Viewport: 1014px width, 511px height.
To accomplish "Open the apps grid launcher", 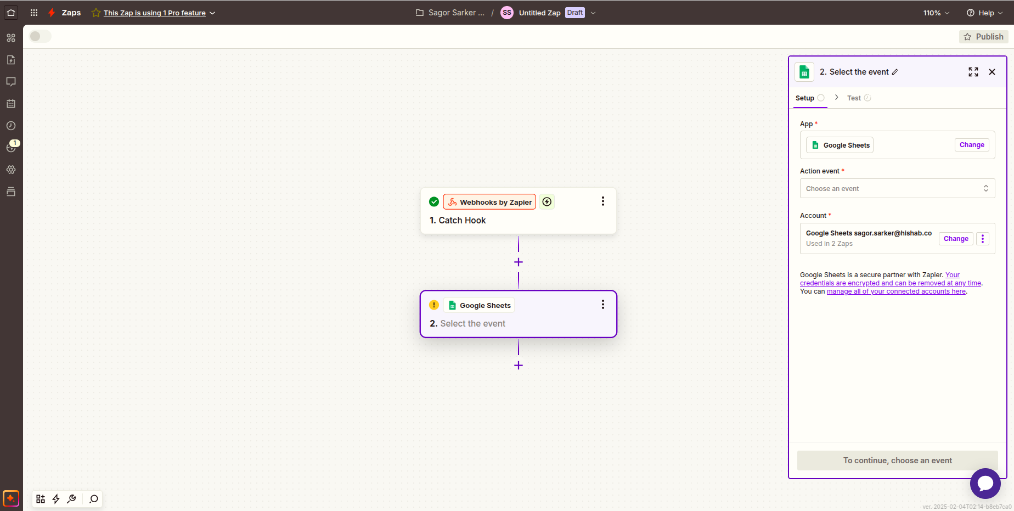I will pyautogui.click(x=34, y=13).
